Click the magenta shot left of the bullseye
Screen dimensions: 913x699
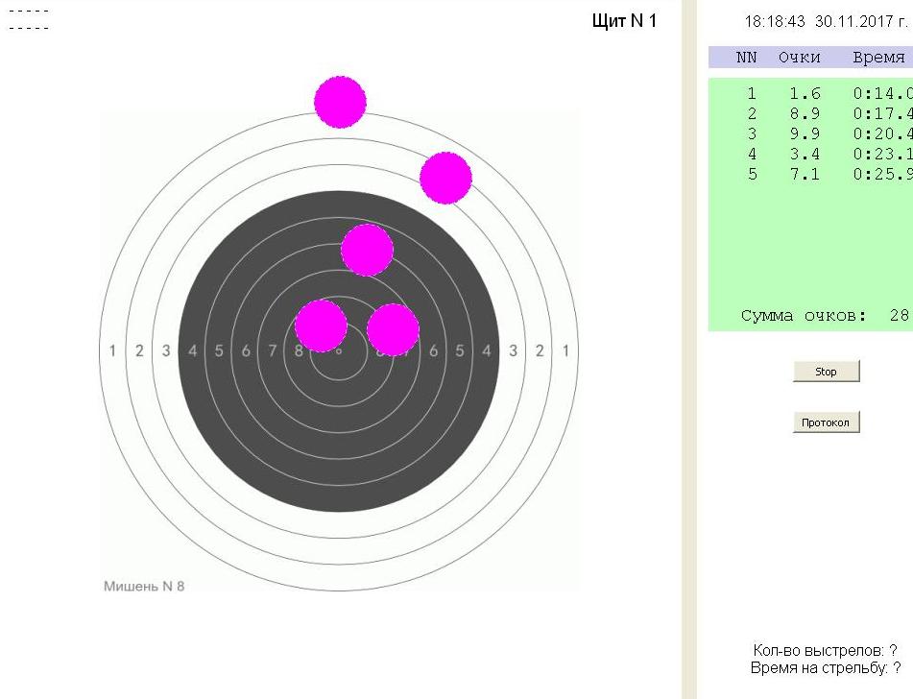[x=321, y=325]
